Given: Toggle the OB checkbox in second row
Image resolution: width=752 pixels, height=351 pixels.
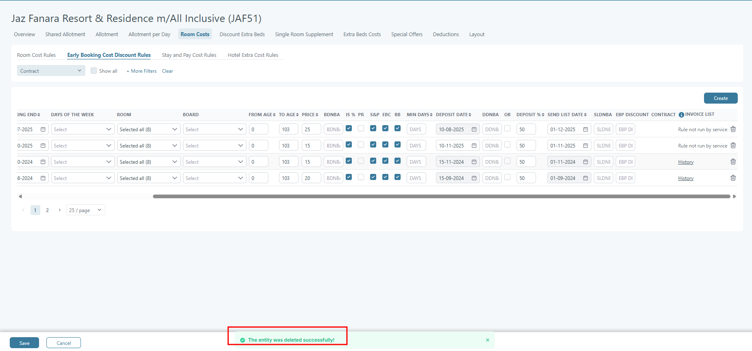Looking at the screenshot, I should [507, 145].
